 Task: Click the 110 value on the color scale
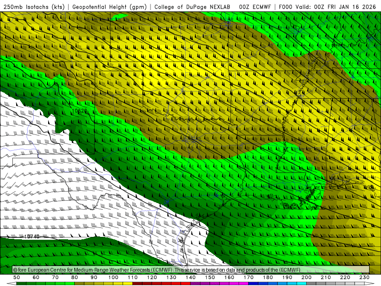[x=132, y=277]
